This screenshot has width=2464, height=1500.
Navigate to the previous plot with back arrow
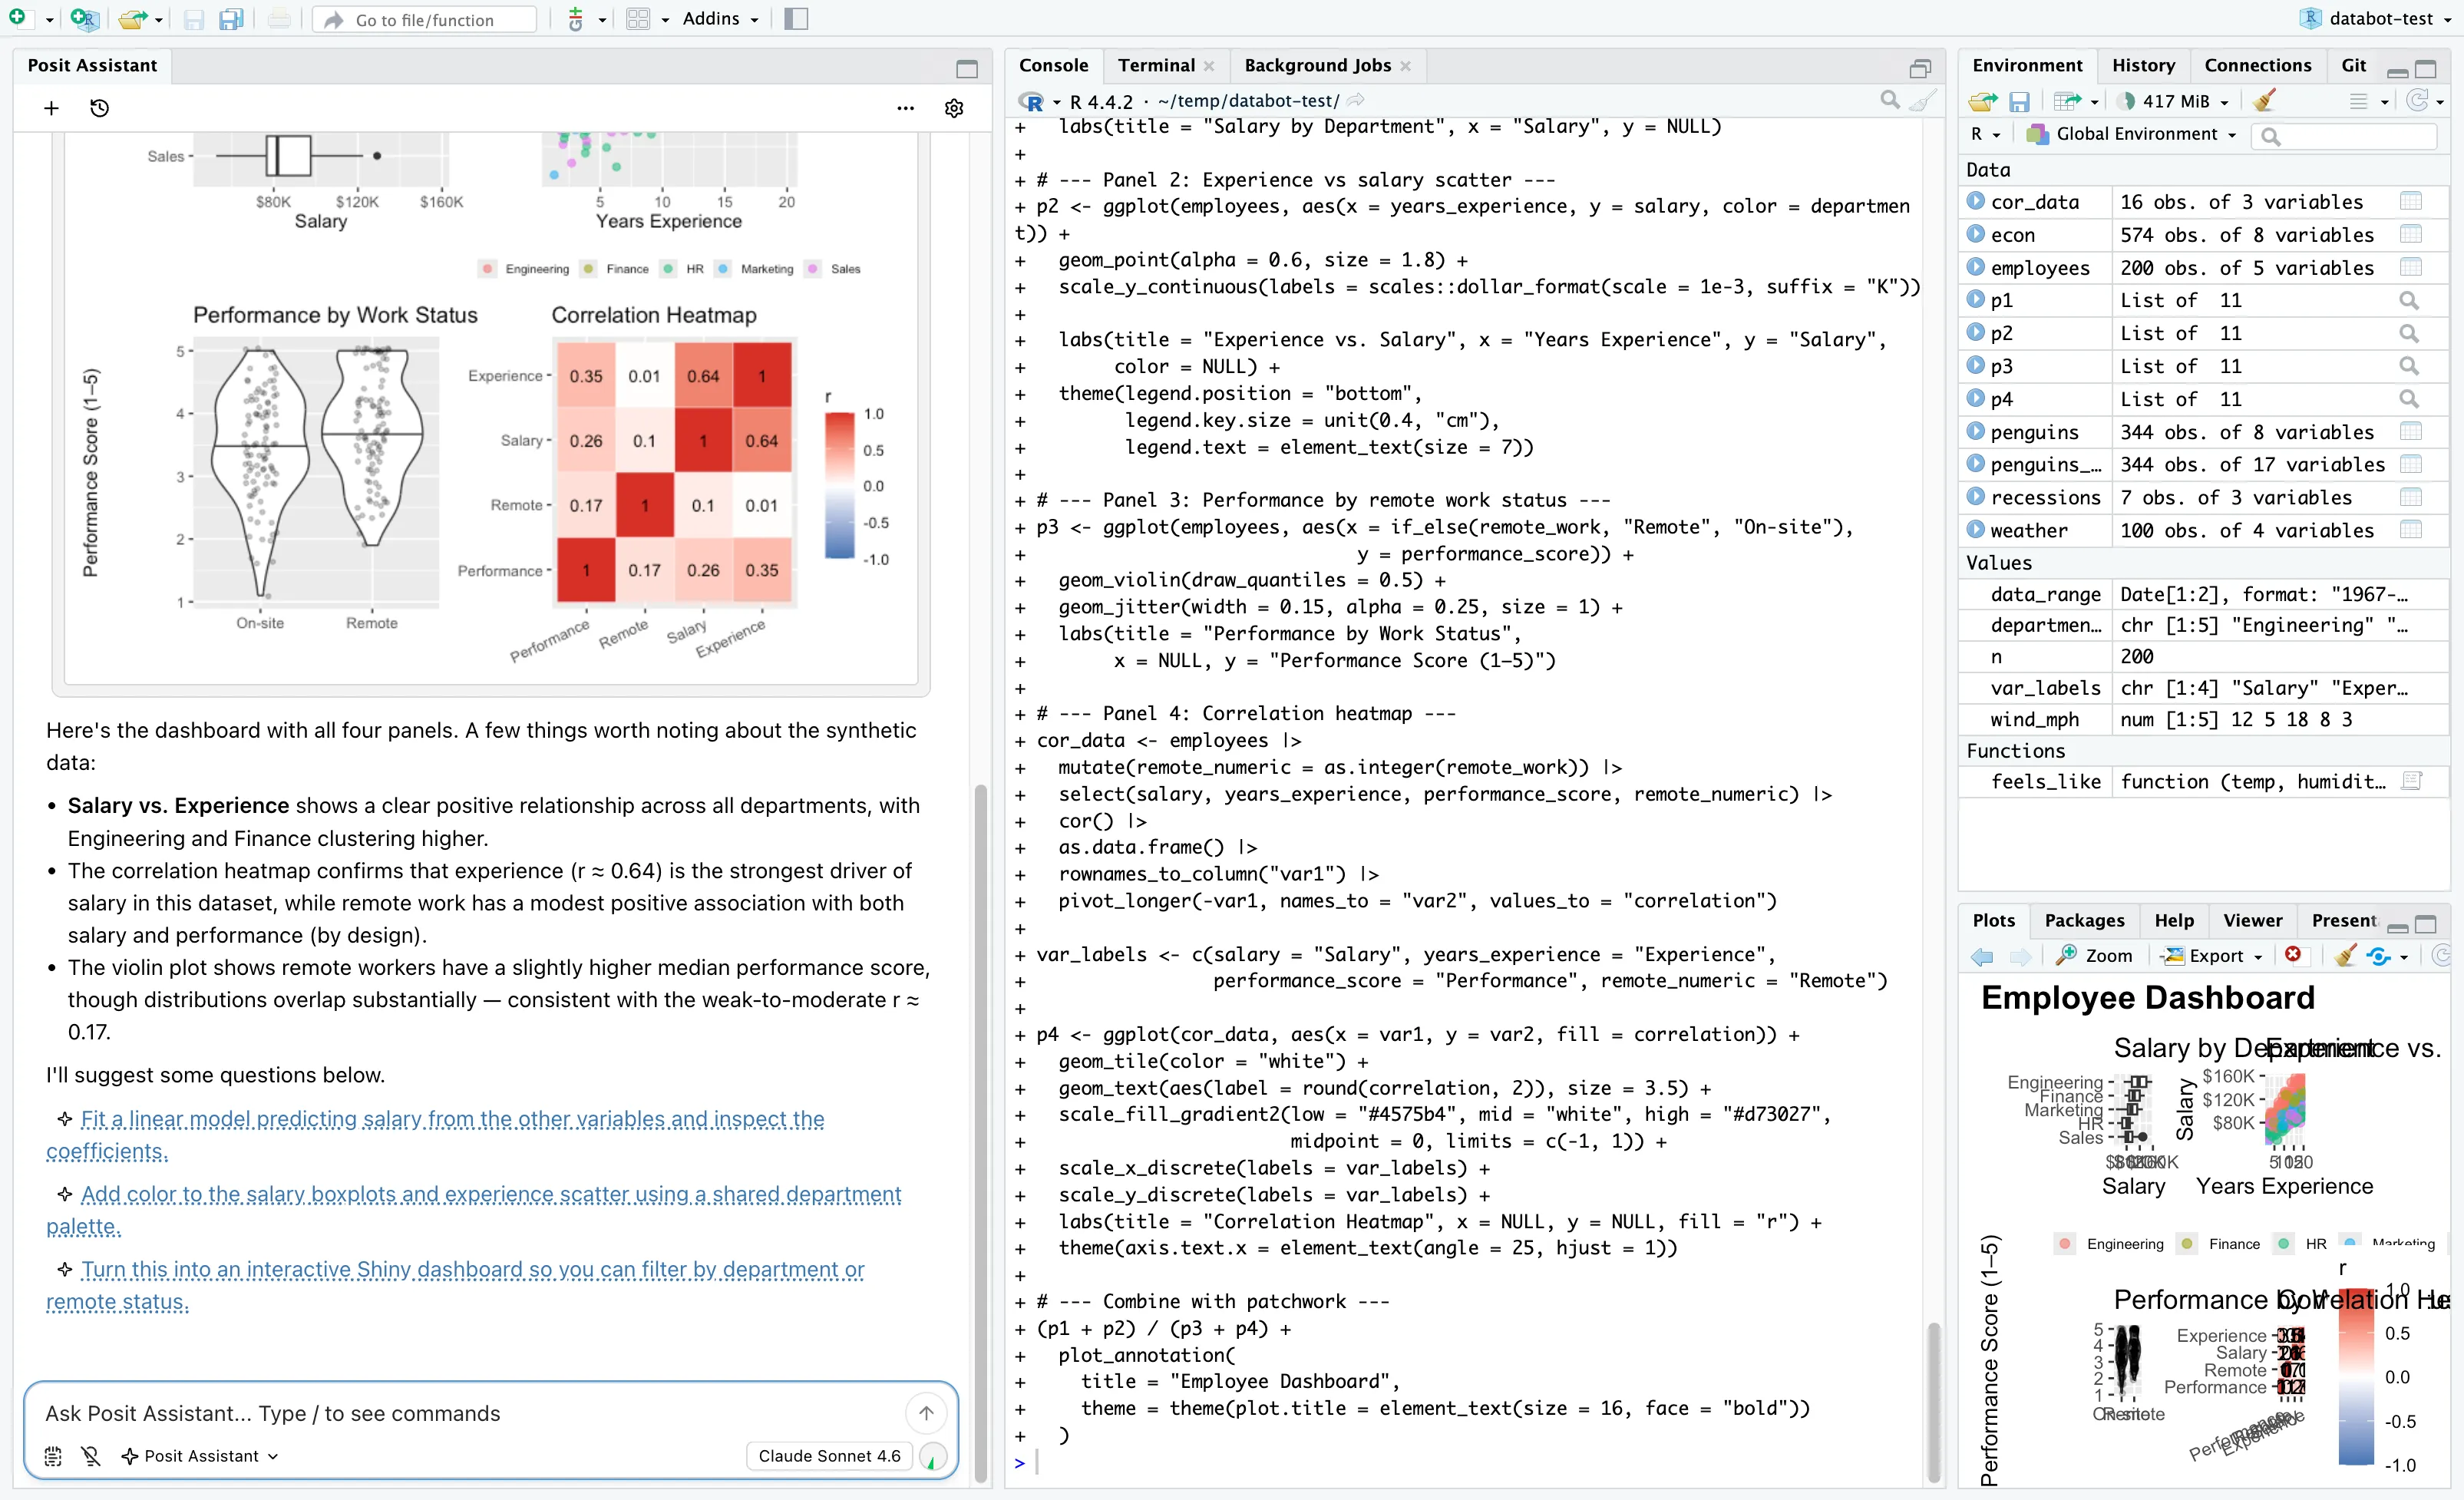tap(1981, 956)
